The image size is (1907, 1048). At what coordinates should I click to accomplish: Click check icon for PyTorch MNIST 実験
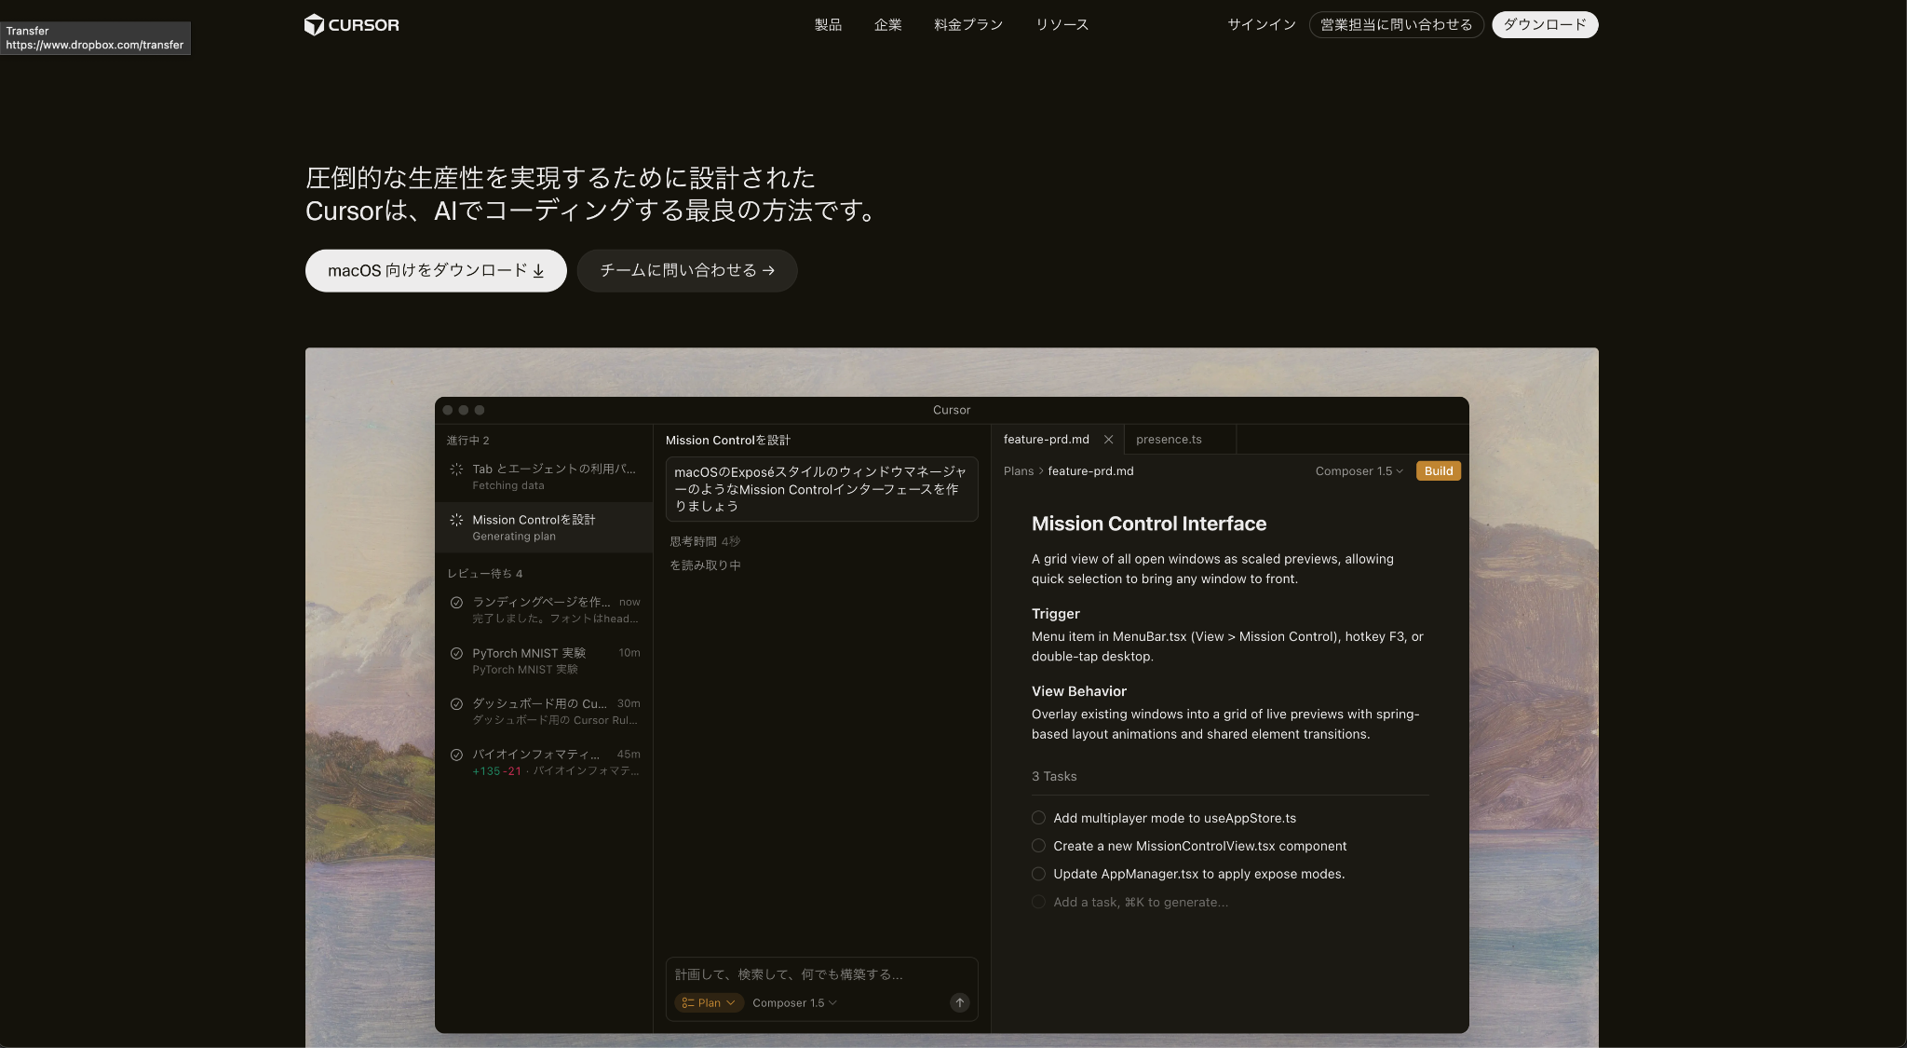pos(456,653)
